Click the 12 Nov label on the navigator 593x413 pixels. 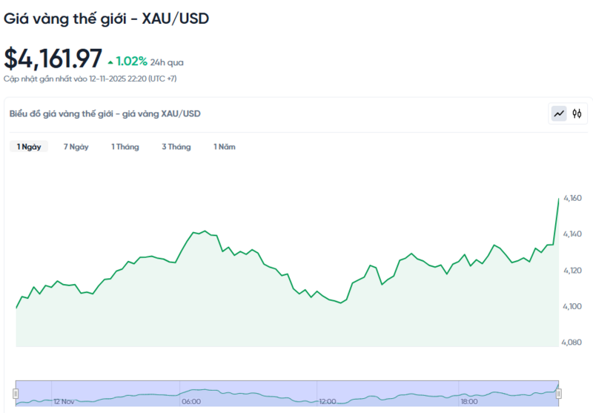coord(64,401)
